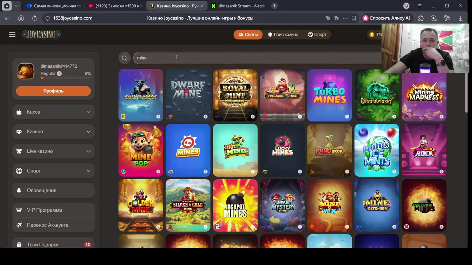Open the hamburger menu next to Joycasino logo
Viewport: 472px width, 265px height.
point(12,35)
